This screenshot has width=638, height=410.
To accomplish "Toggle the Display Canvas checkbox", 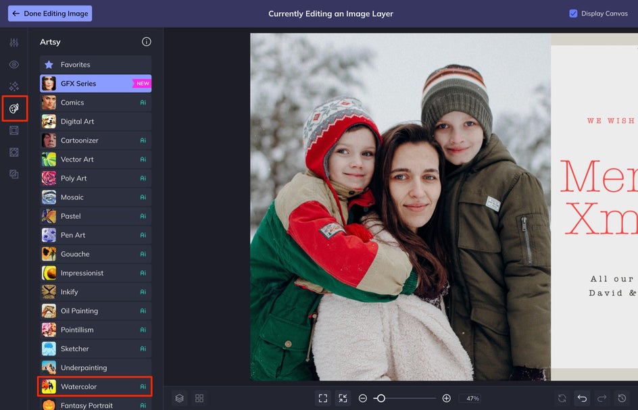I will pos(573,14).
